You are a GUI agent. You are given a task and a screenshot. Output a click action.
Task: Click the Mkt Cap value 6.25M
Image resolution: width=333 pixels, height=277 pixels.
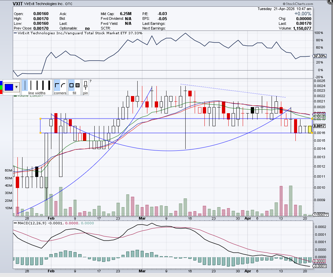click(126, 14)
